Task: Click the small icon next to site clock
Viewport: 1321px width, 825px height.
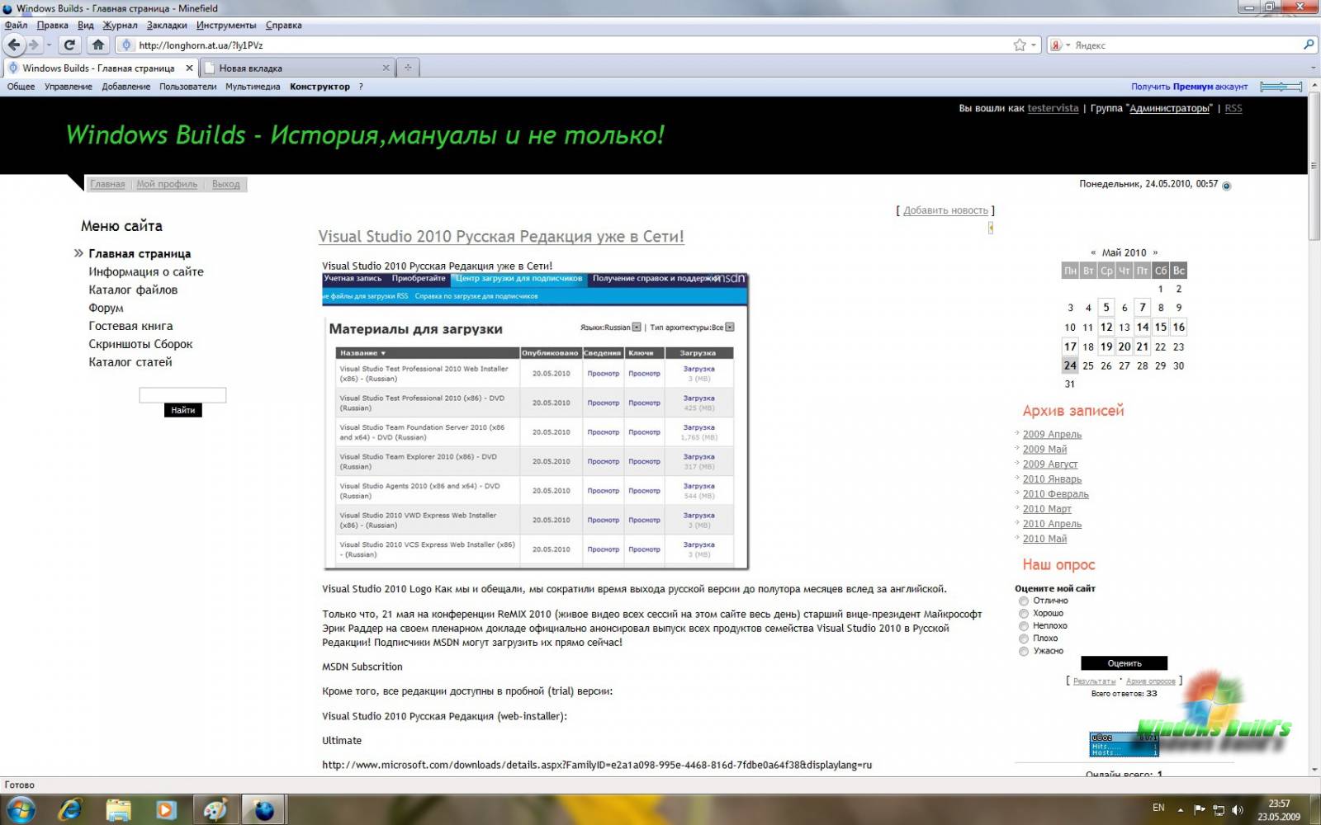Action: [1226, 186]
